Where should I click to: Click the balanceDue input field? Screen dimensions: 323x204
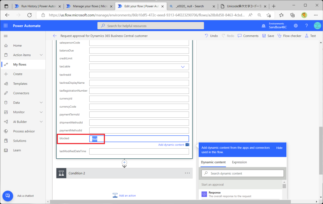(139, 51)
